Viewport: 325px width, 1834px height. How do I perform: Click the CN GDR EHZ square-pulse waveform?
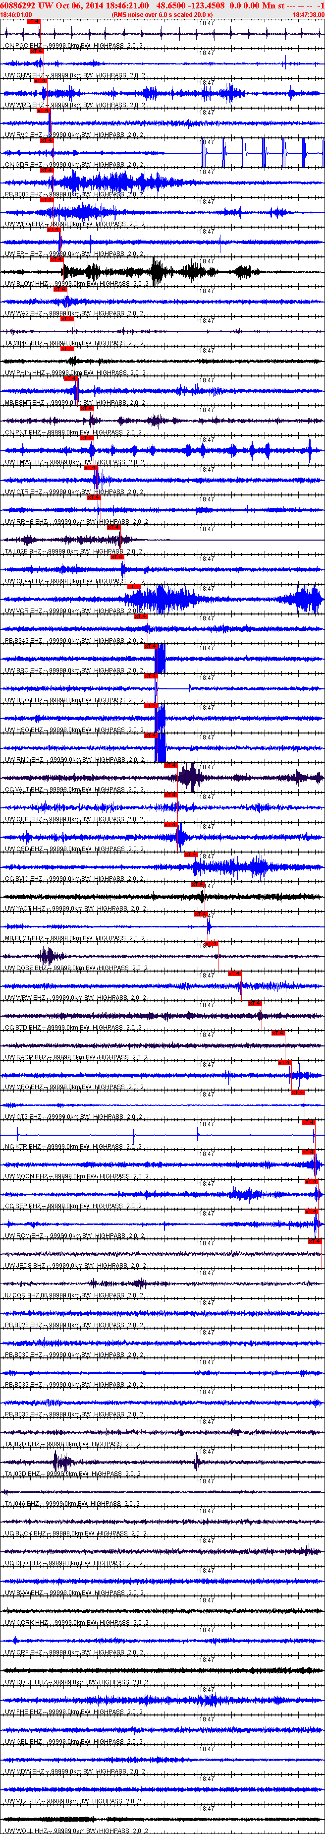pyautogui.click(x=262, y=152)
